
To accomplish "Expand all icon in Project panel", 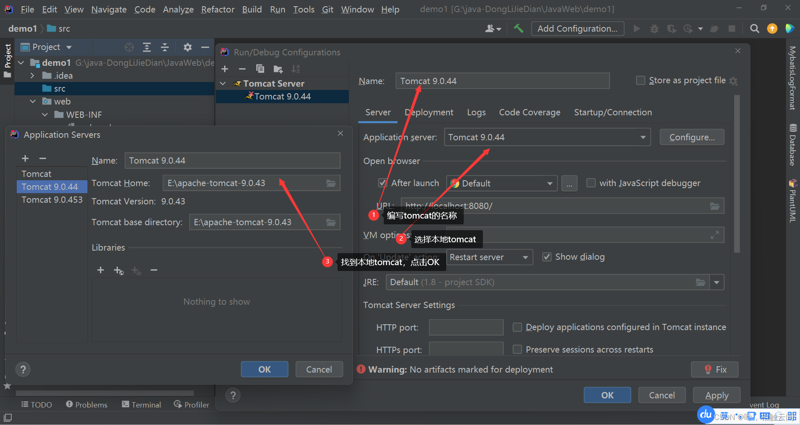I will (147, 47).
